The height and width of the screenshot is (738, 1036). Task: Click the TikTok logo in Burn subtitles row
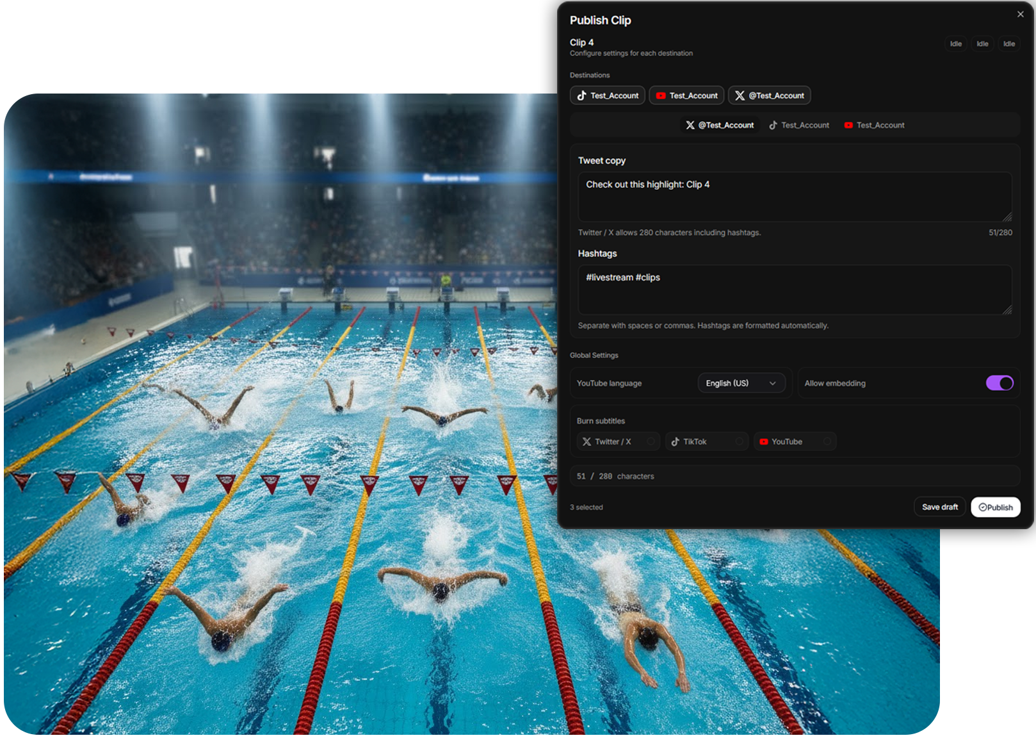click(x=675, y=442)
